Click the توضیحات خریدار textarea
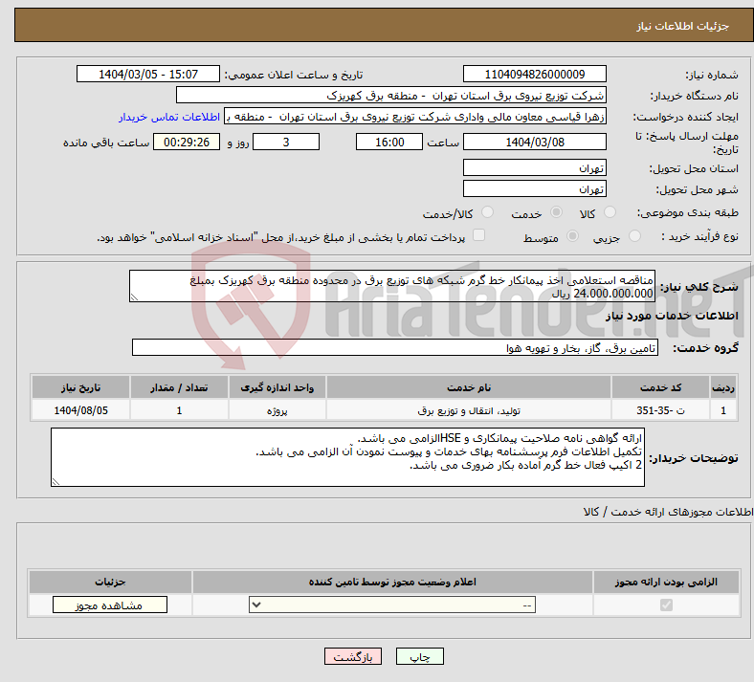754x682 pixels. pyautogui.click(x=347, y=457)
